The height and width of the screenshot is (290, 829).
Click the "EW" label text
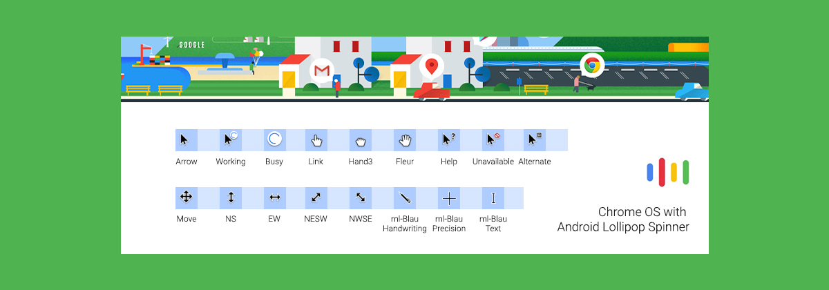(x=275, y=219)
